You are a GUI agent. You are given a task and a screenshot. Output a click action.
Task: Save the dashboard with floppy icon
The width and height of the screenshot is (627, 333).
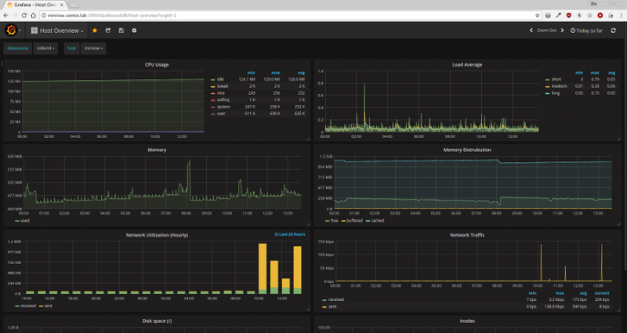121,31
